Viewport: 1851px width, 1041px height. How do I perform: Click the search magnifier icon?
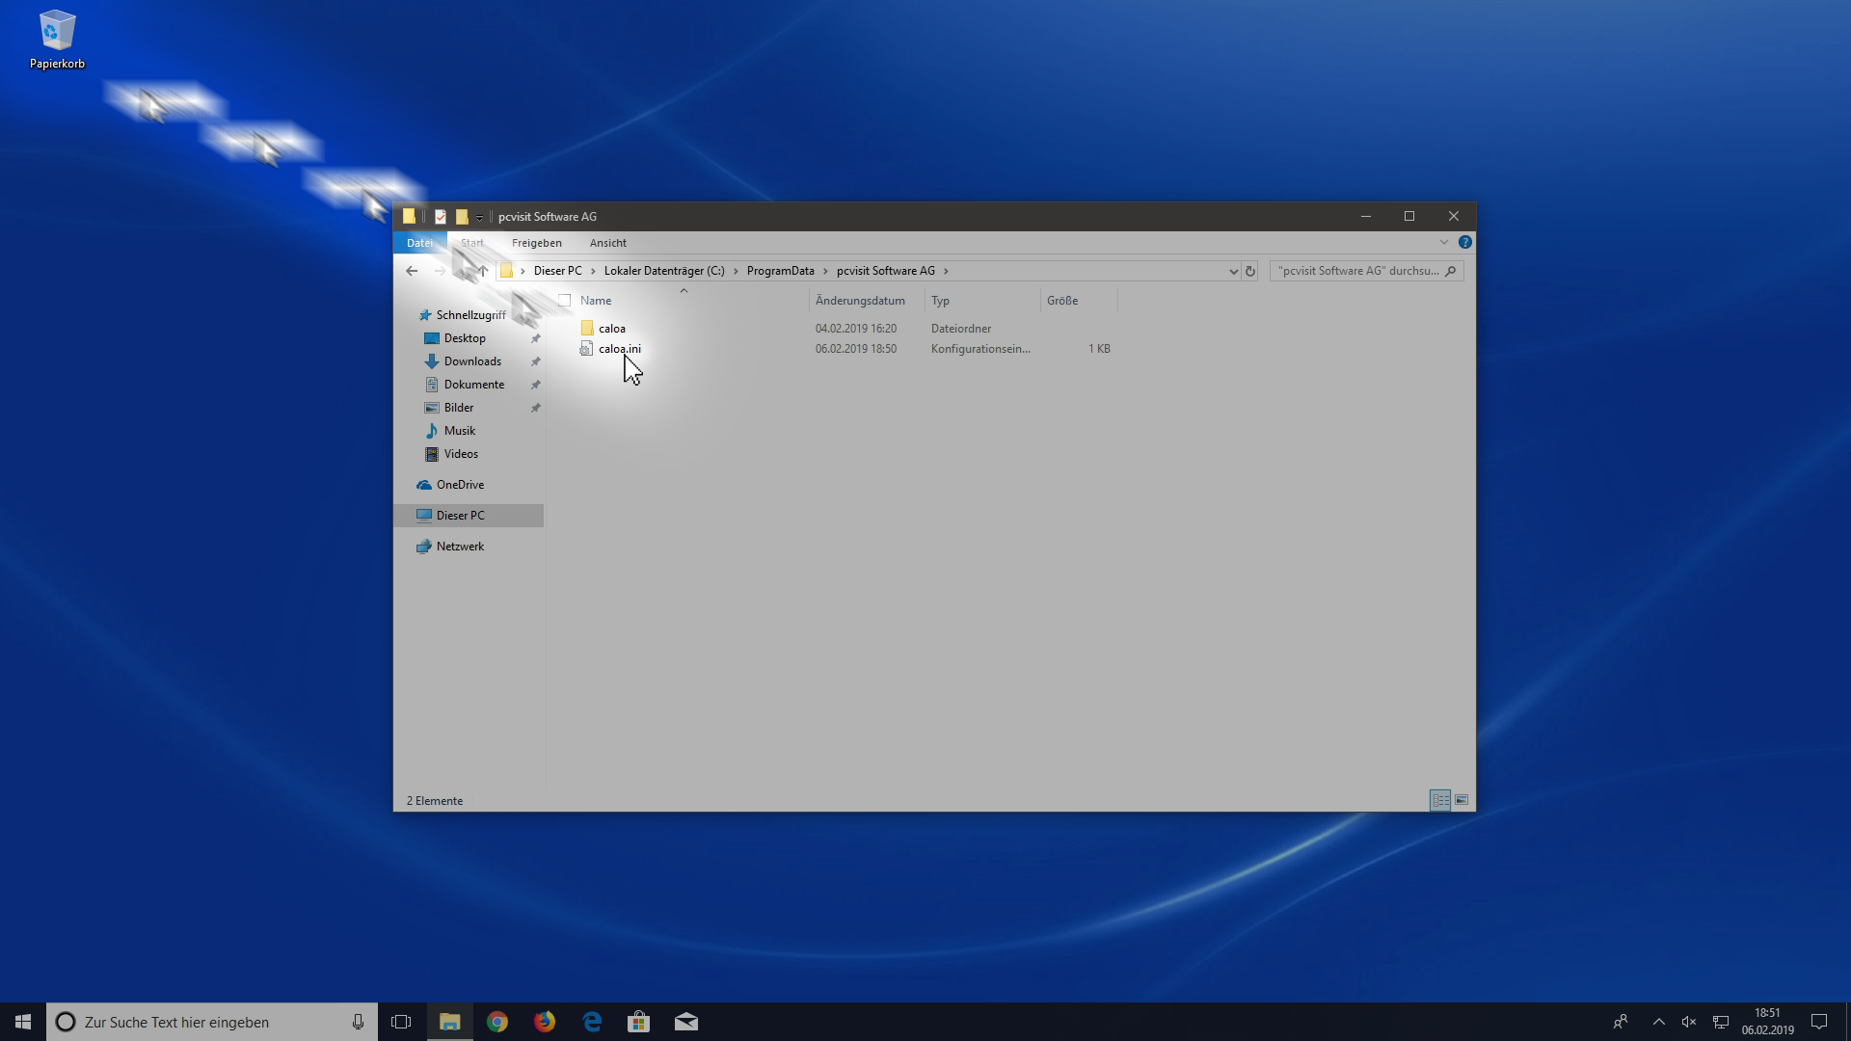click(1450, 271)
